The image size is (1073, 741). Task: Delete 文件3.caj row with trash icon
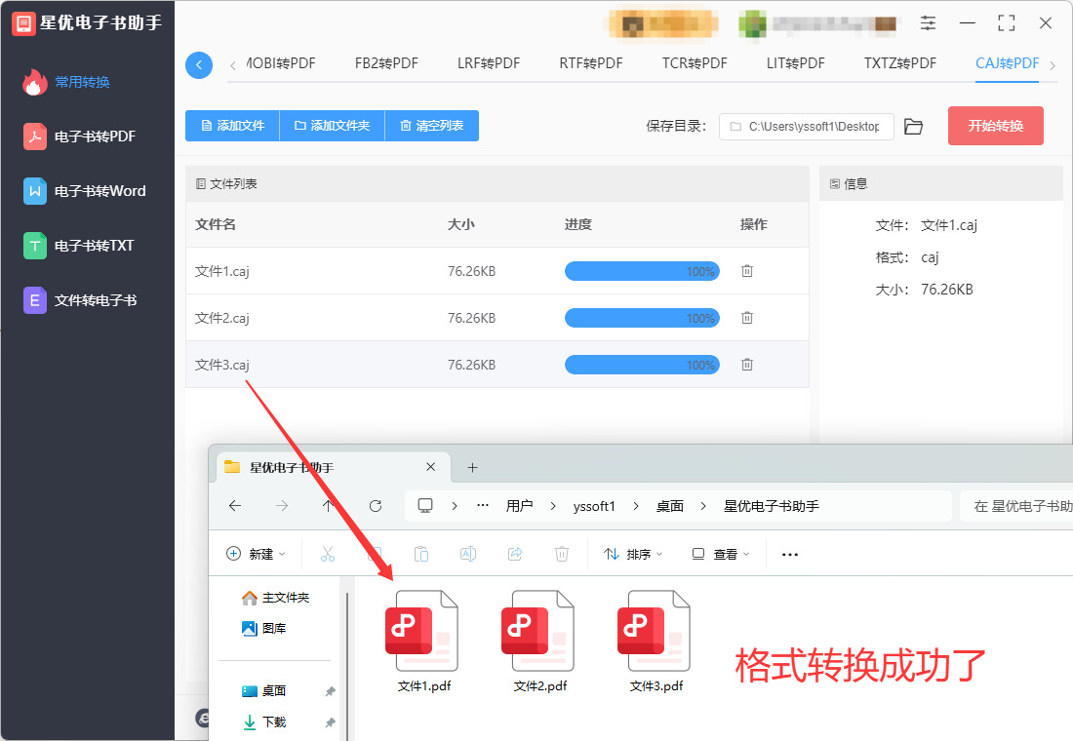[747, 365]
